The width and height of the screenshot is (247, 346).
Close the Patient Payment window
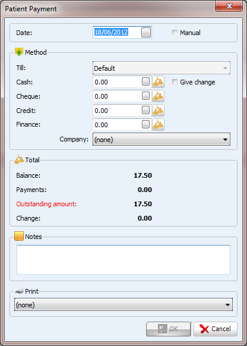pos(229,6)
